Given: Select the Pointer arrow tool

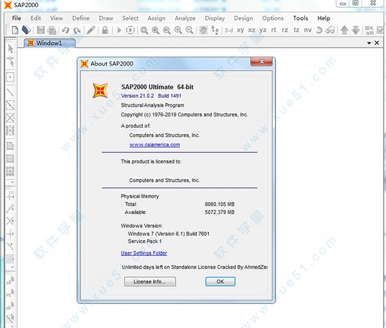Looking at the screenshot, I should (10, 49).
